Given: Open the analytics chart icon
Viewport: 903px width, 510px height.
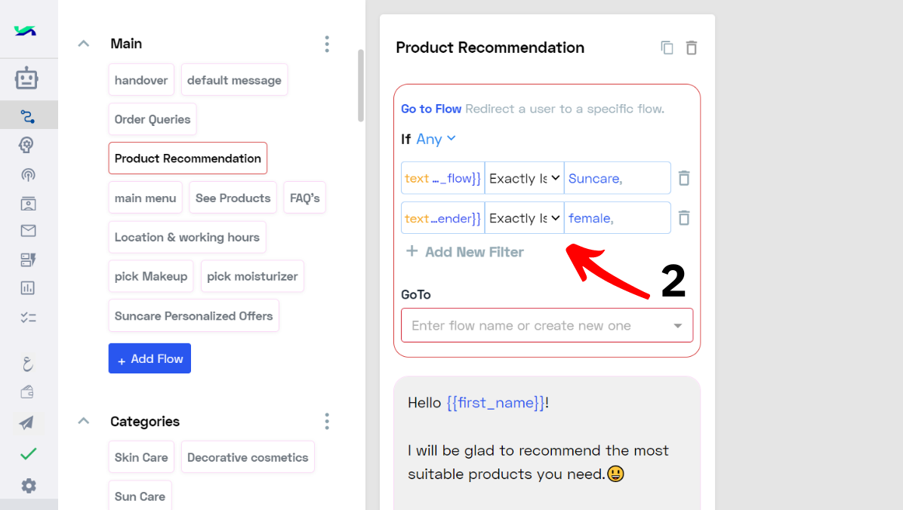Looking at the screenshot, I should 28,287.
